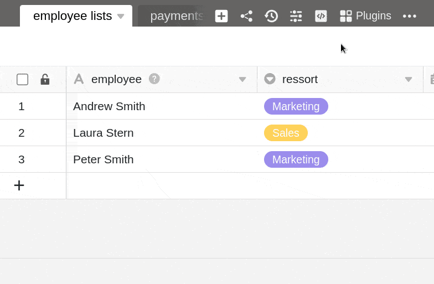Image resolution: width=434 pixels, height=284 pixels.
Task: Select the Andrew Smith cell
Action: coord(109,106)
